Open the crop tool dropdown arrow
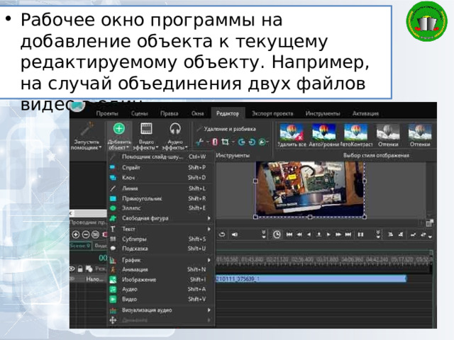 (x=233, y=142)
